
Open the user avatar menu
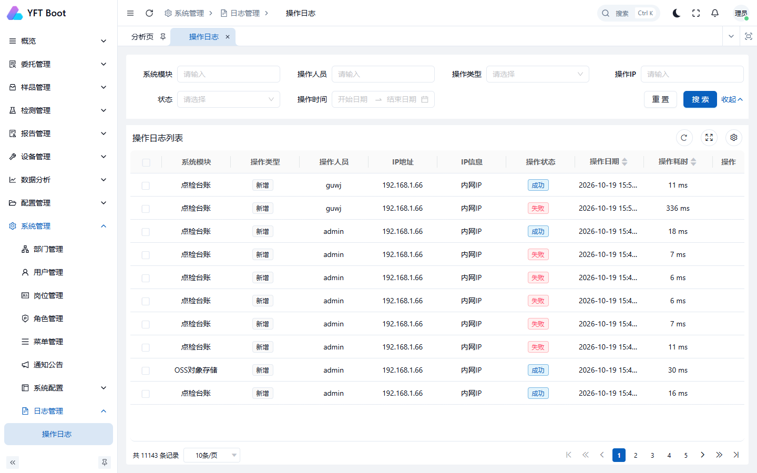click(741, 13)
